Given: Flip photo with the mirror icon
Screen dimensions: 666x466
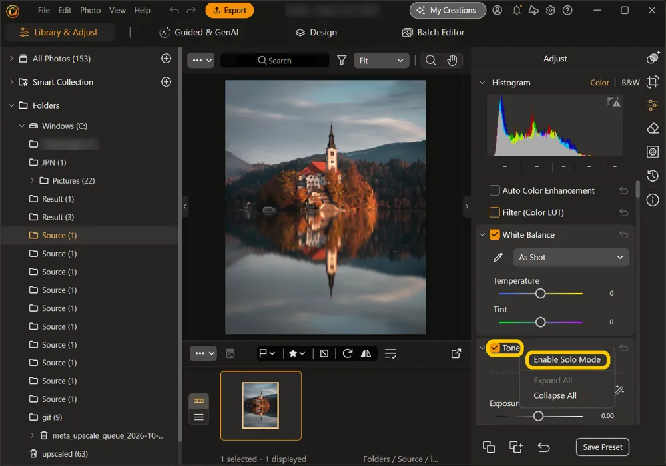Looking at the screenshot, I should point(366,353).
